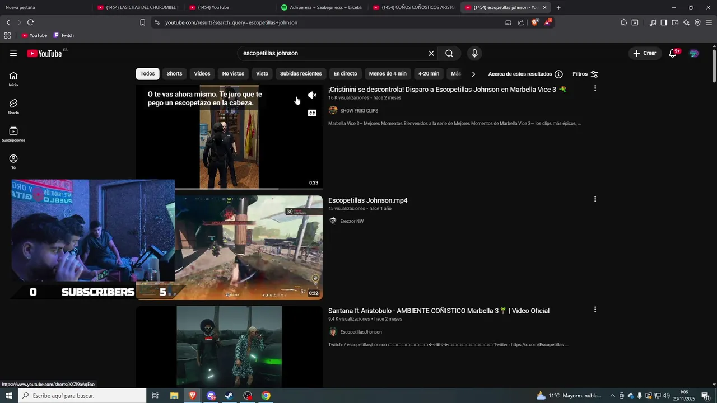Open SHOW FRIKI CLIPS channel
This screenshot has width=717, height=403.
point(359,110)
